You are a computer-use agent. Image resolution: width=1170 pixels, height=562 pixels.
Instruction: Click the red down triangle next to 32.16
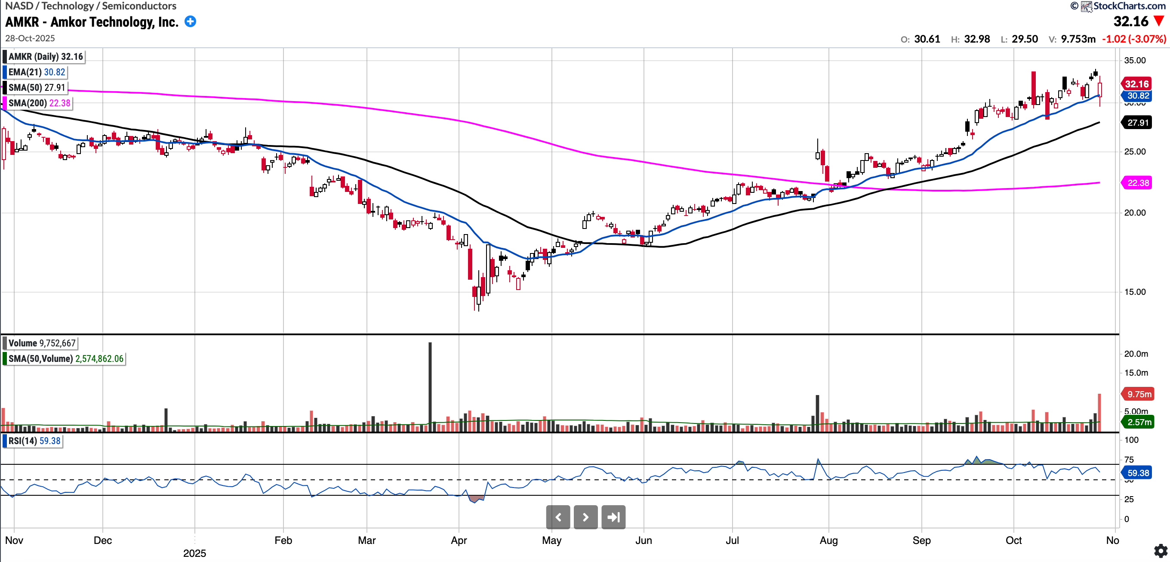click(1159, 21)
